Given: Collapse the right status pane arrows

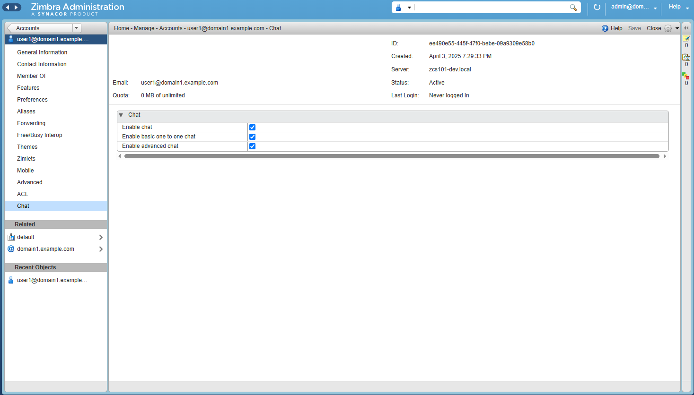Looking at the screenshot, I should pos(686,28).
